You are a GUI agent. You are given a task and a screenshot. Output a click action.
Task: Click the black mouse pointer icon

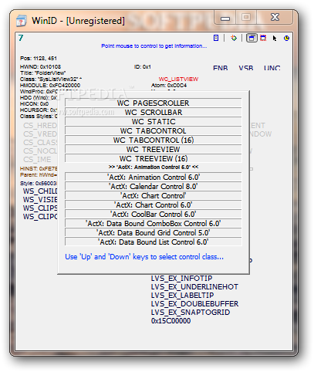pos(275,39)
